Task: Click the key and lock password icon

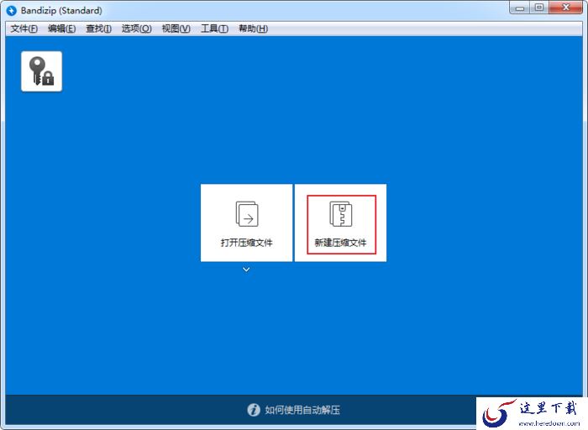Action: pos(42,71)
